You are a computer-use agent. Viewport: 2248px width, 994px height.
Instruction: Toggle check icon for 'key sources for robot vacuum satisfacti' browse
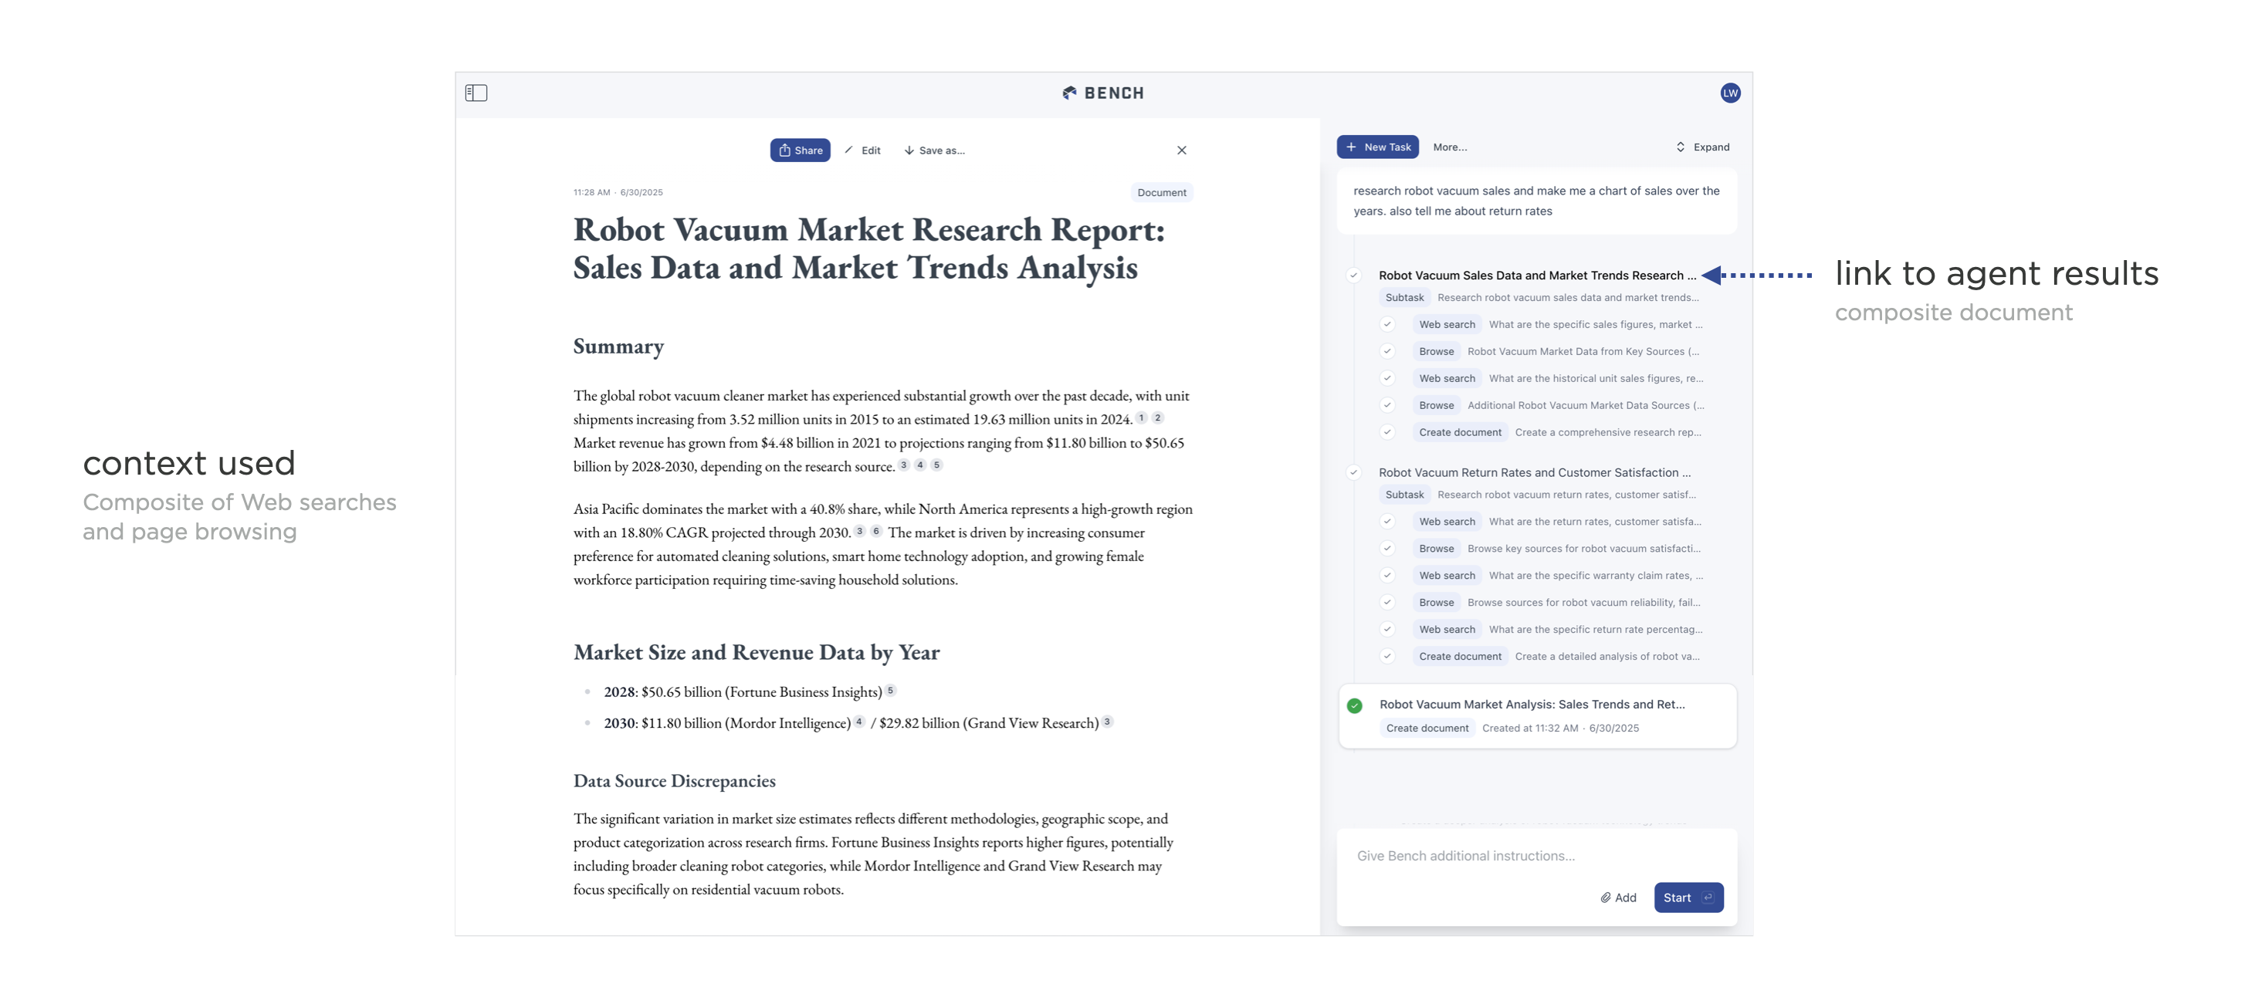[1387, 549]
